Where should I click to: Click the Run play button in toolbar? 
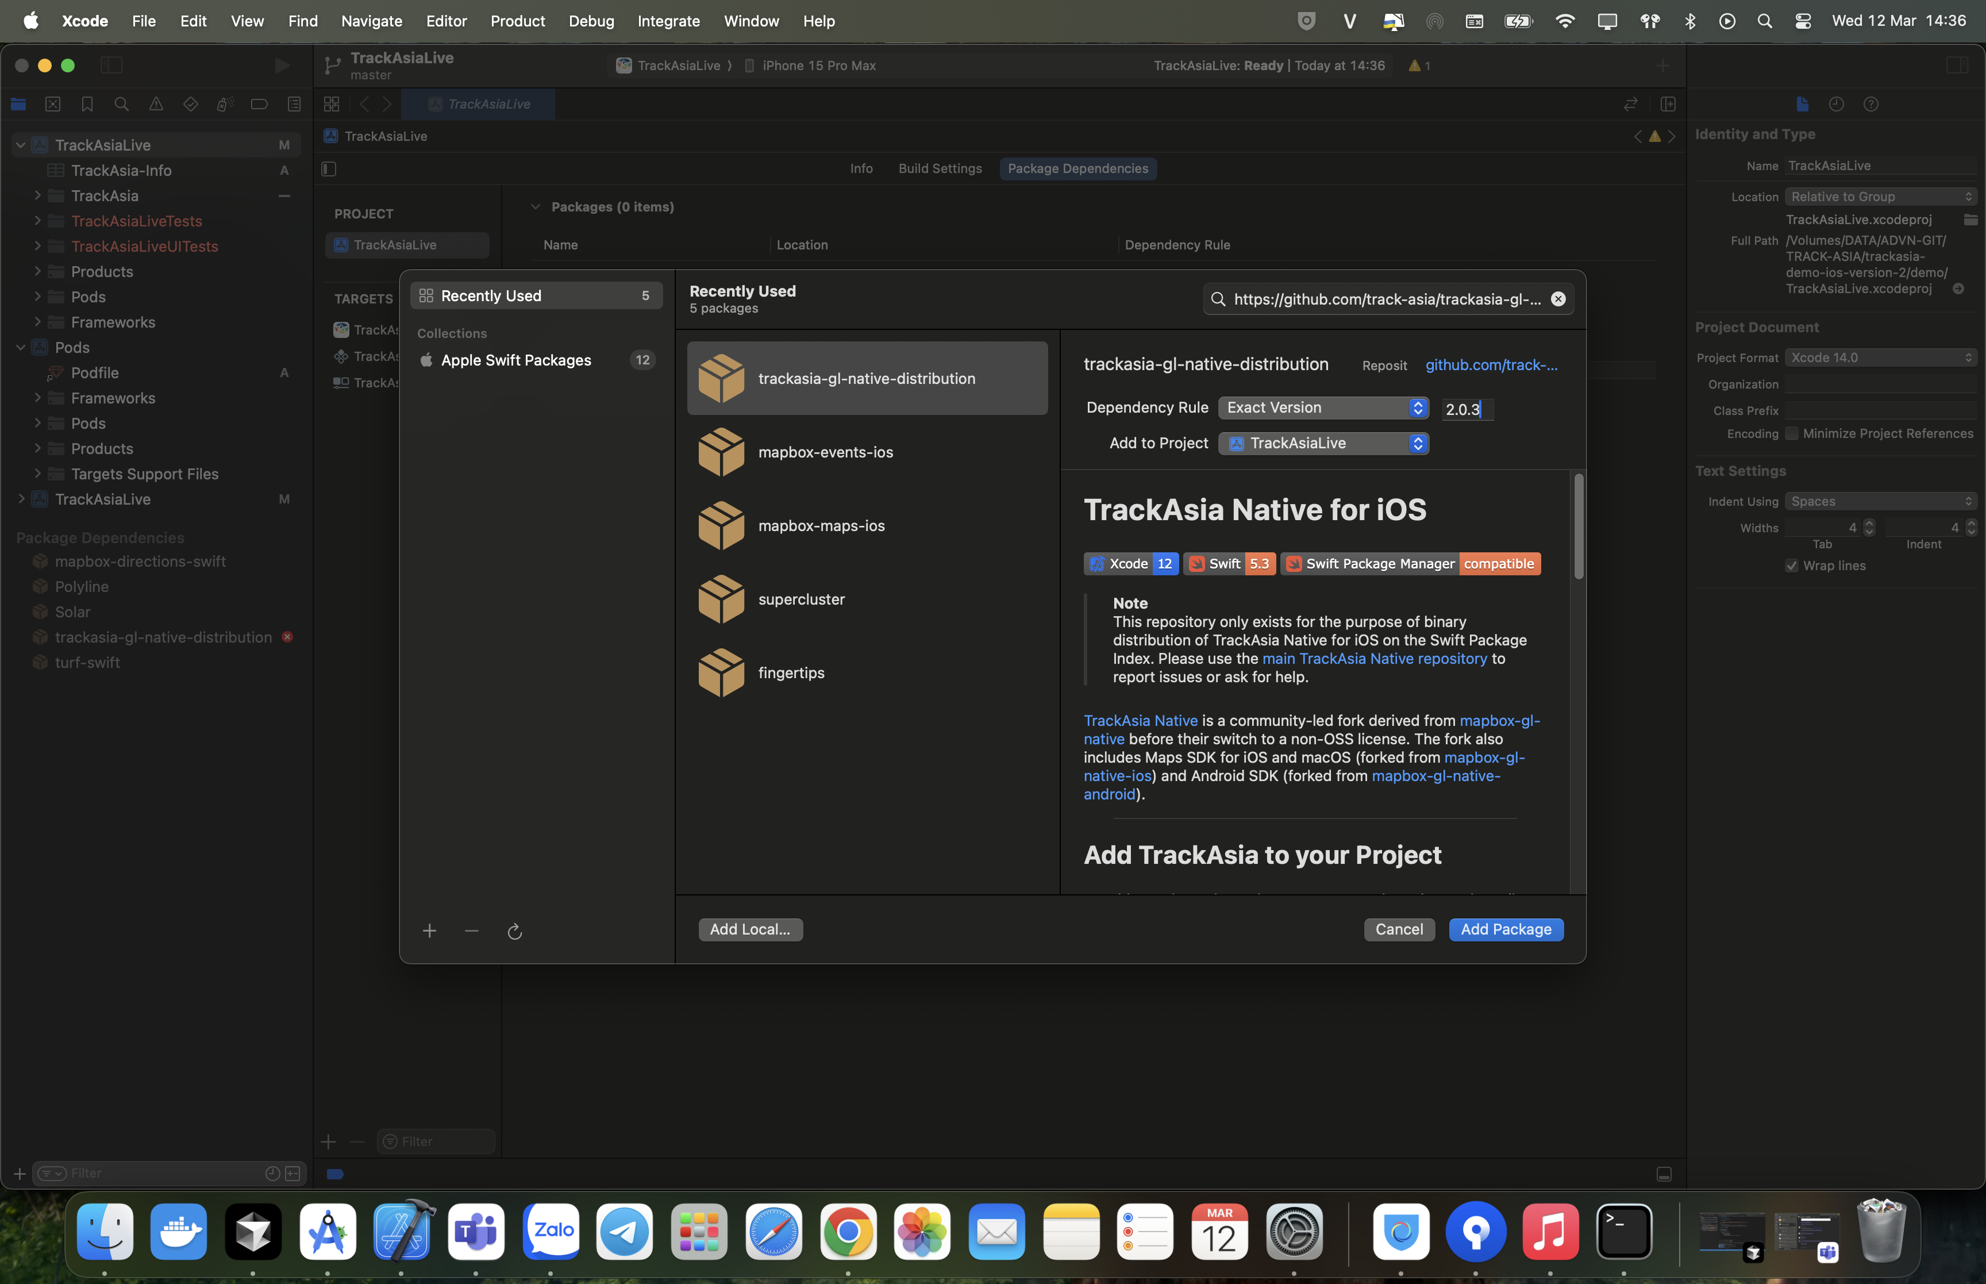[283, 65]
